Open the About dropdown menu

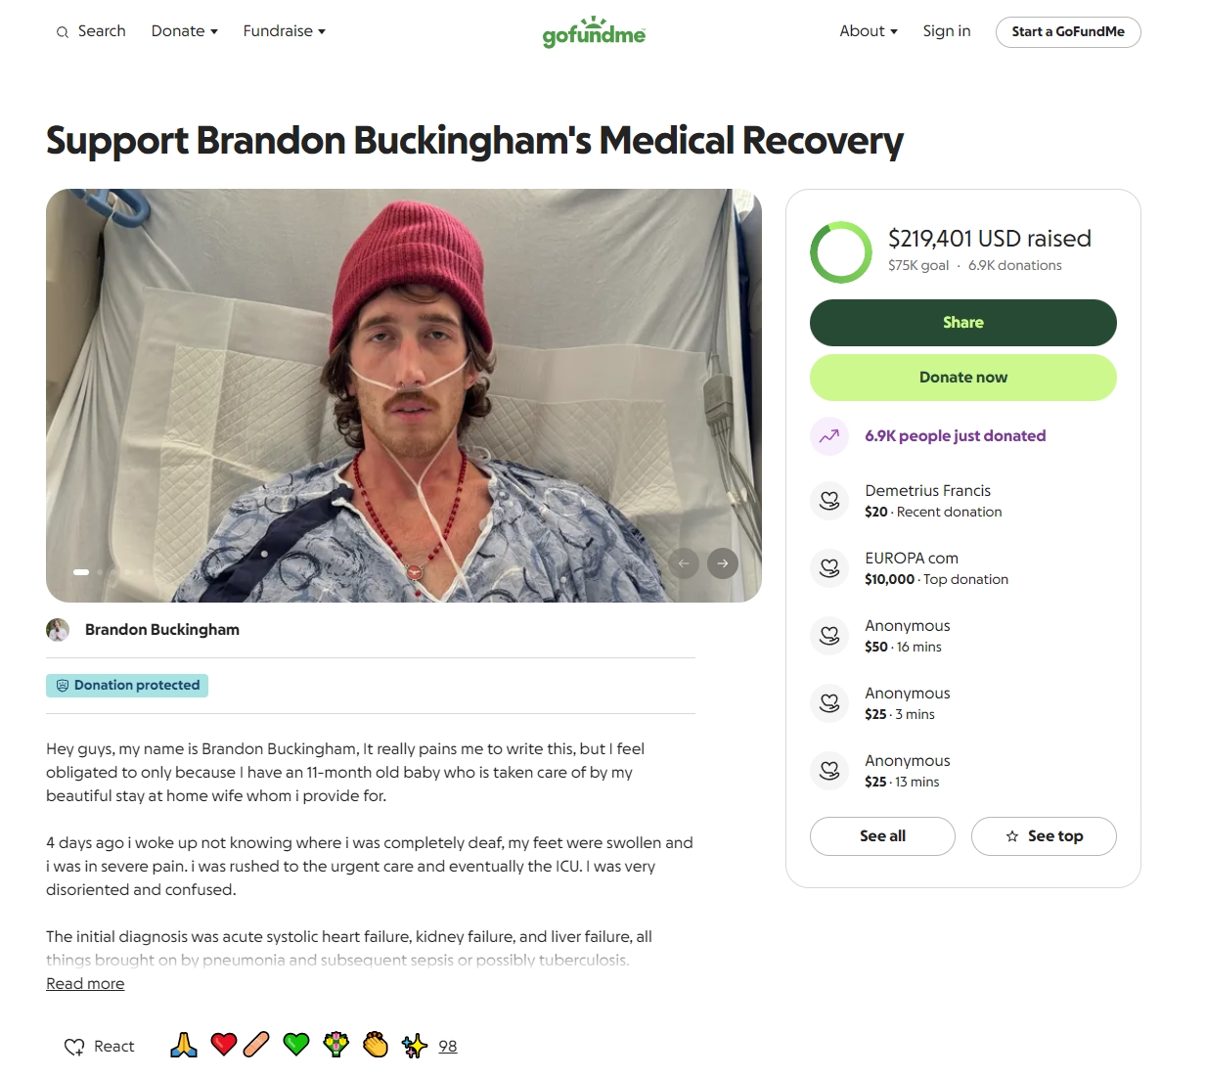868,31
